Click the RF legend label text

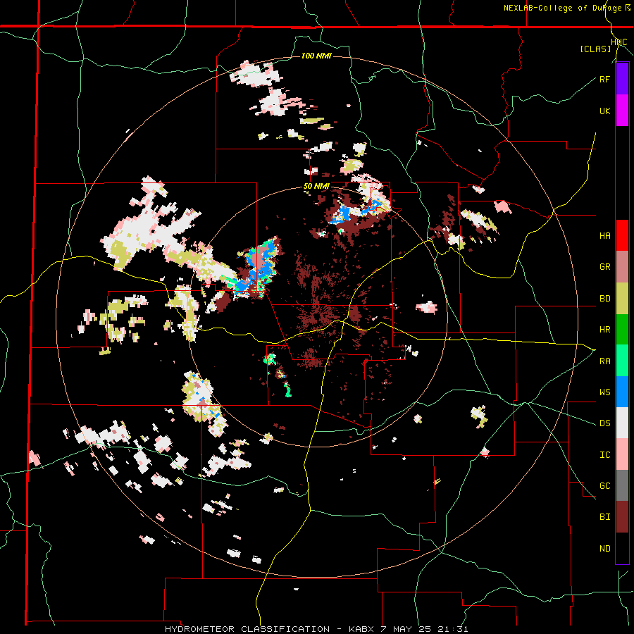pos(604,80)
